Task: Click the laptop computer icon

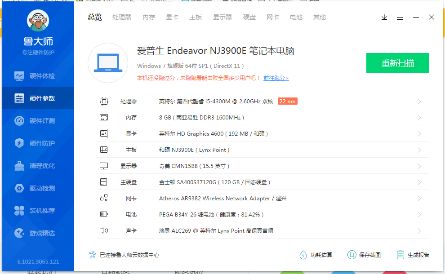Action: coord(108,63)
